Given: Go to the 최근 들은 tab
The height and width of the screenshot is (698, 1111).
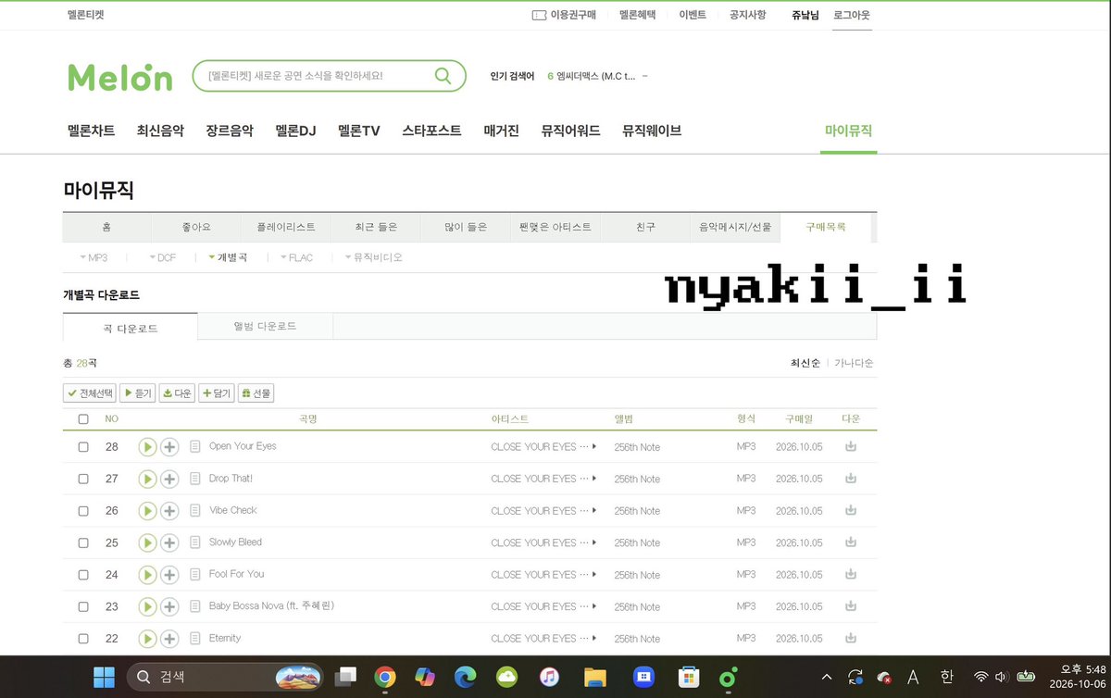Looking at the screenshot, I should point(376,227).
